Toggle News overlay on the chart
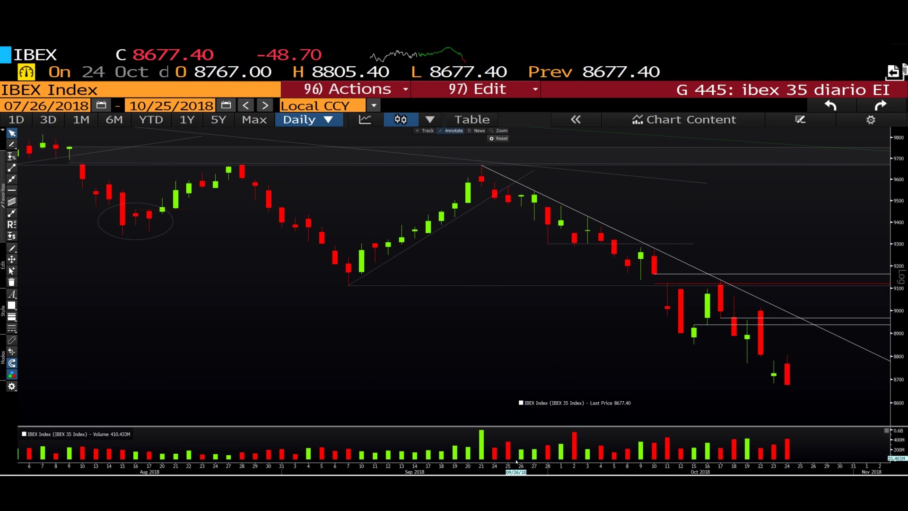 point(477,131)
